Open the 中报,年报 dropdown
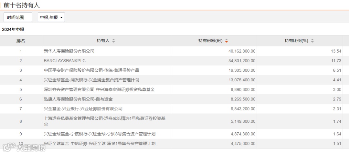The height and width of the screenshot is (154, 349). [x=51, y=17]
